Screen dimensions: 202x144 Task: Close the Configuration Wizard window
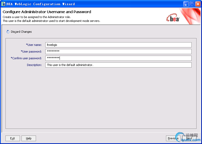(198, 4)
